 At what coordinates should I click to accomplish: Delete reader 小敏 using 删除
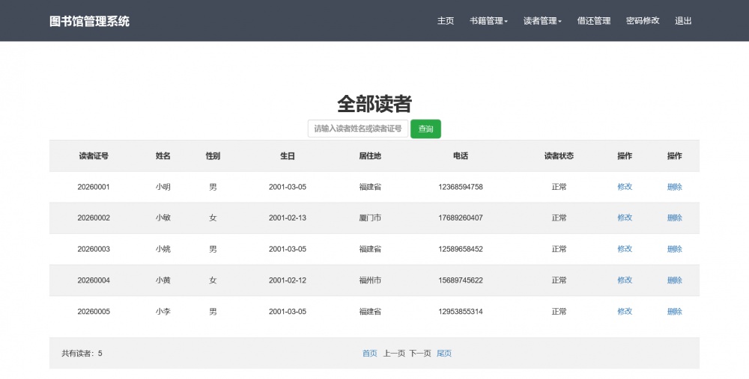[674, 218]
